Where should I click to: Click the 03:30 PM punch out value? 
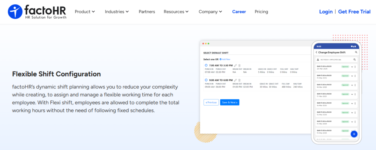tap(220, 72)
